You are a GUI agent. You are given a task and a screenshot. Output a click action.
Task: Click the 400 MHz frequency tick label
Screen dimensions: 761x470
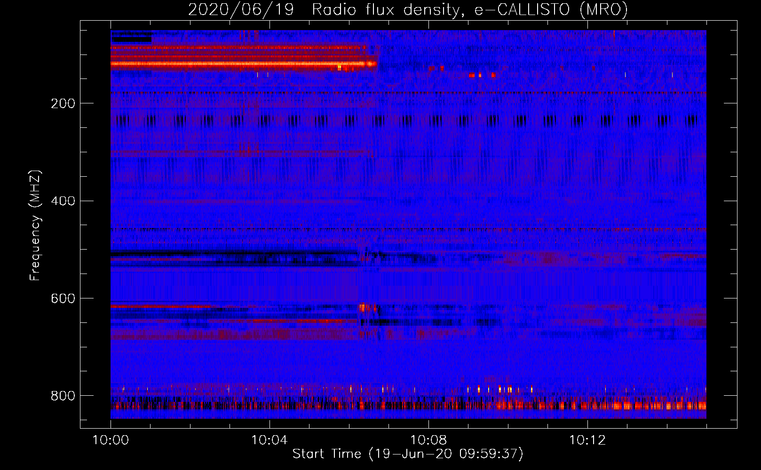click(x=63, y=201)
